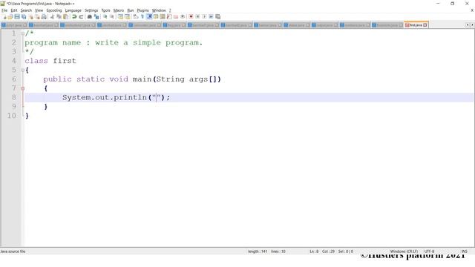This screenshot has width=475, height=267.
Task: Open Folder as Workspace toolbar icon
Action: tap(176, 17)
